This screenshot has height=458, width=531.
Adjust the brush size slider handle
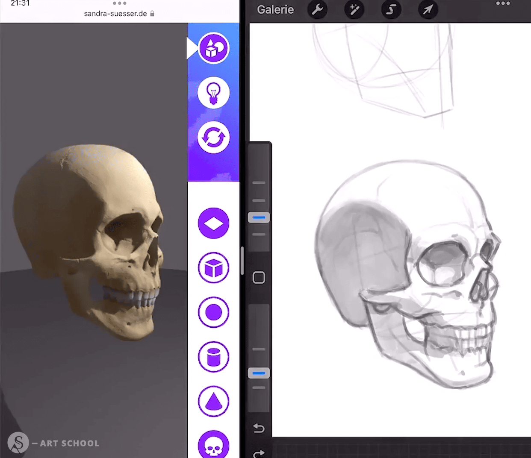tap(259, 217)
